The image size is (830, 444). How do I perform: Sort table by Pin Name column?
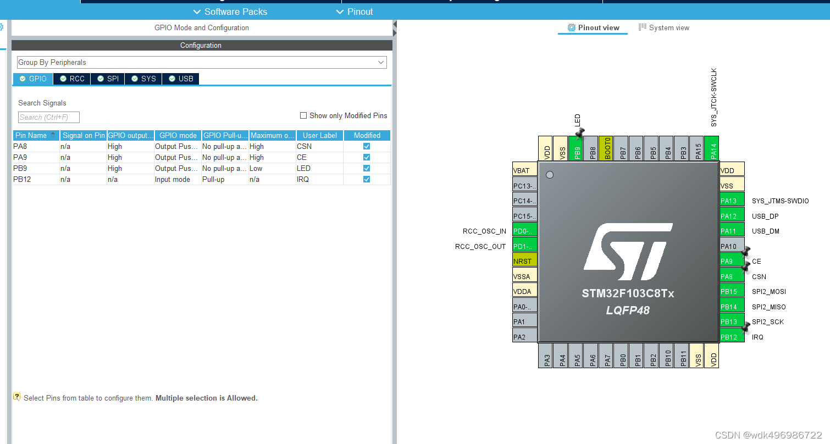(36, 135)
